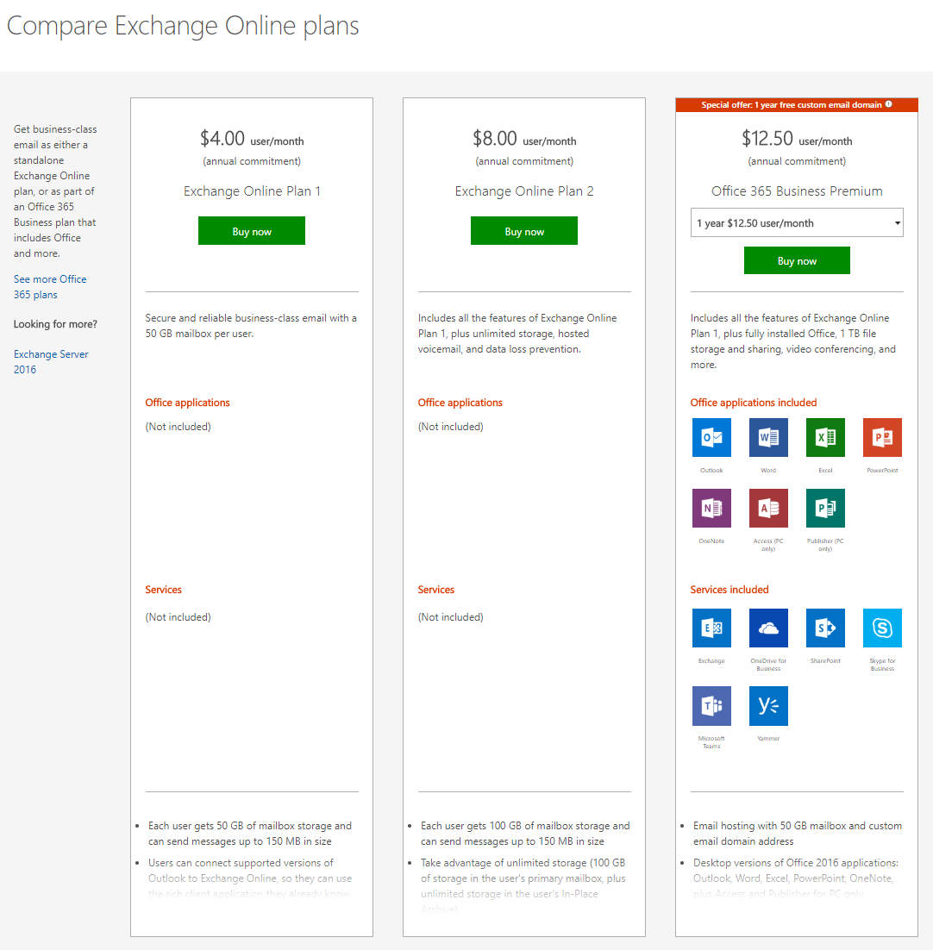The height and width of the screenshot is (950, 933).
Task: Click the Yammer service icon
Action: tap(768, 706)
